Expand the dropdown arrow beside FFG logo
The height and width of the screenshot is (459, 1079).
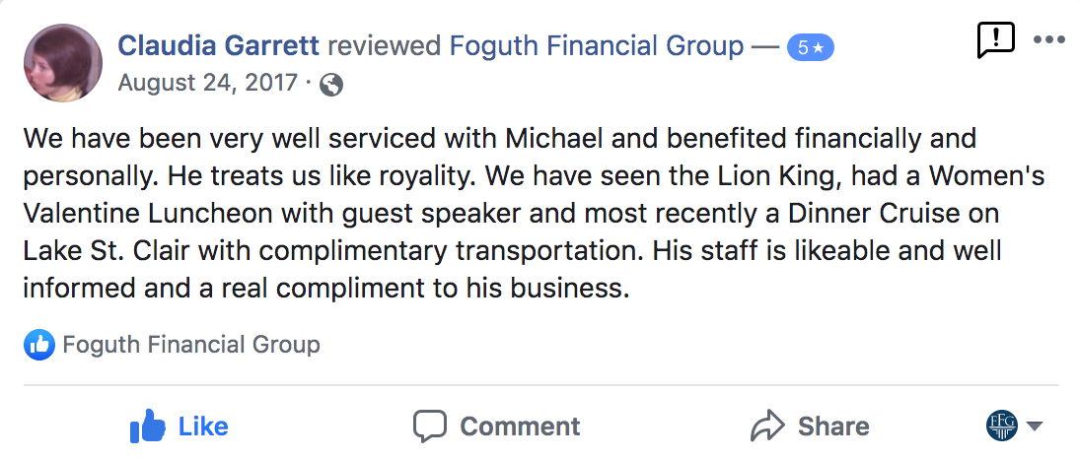pyautogui.click(x=1035, y=426)
